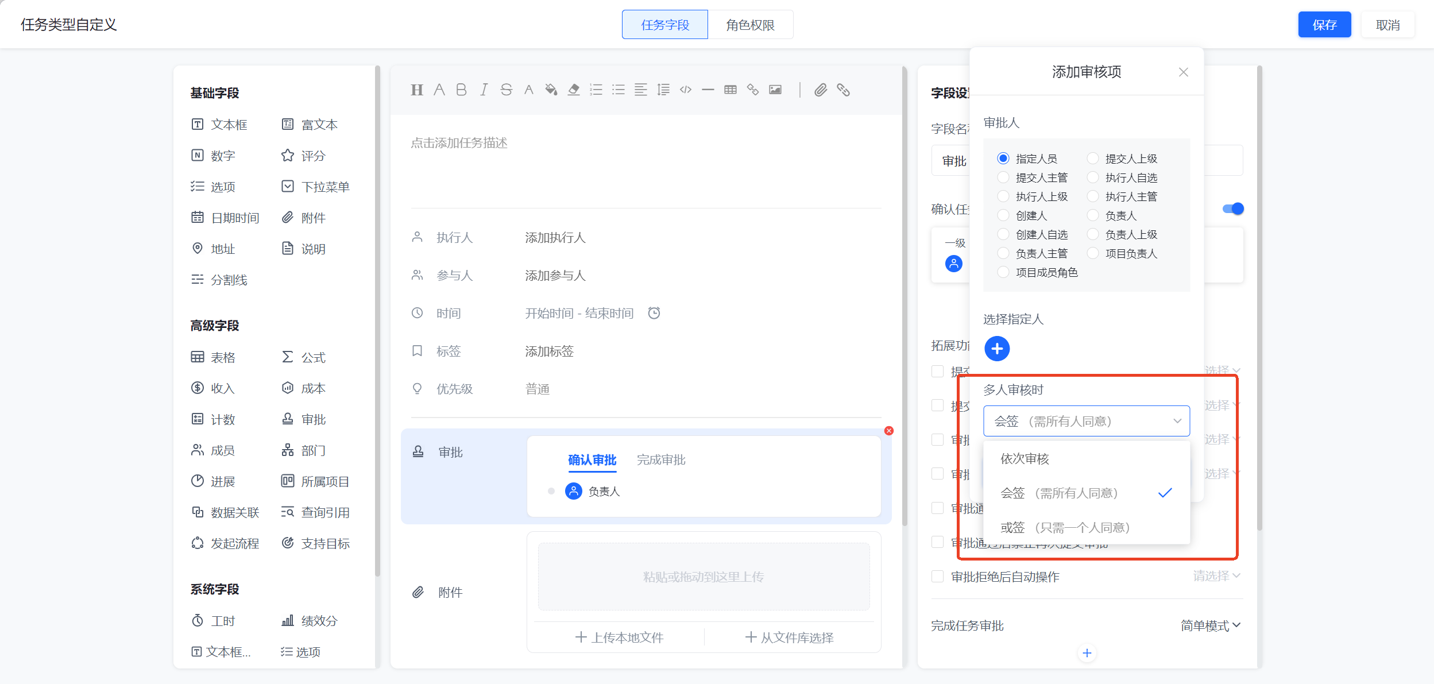The height and width of the screenshot is (684, 1434).
Task: Click the blue 保存 button
Action: 1324,25
